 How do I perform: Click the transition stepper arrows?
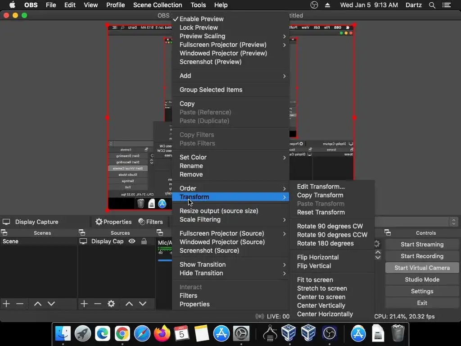pyautogui.click(x=453, y=222)
